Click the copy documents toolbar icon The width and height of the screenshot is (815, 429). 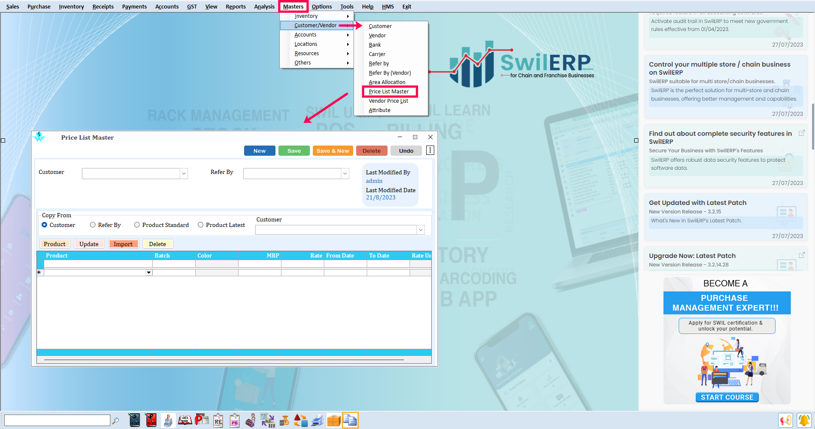350,420
